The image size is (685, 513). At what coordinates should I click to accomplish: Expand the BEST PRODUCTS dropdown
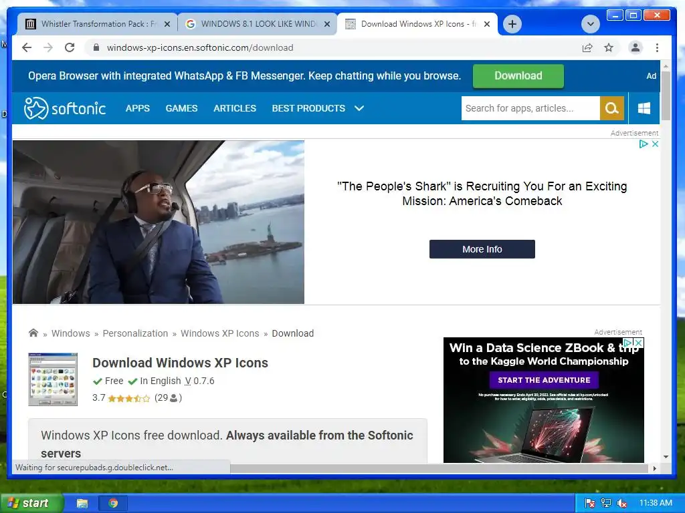(318, 108)
